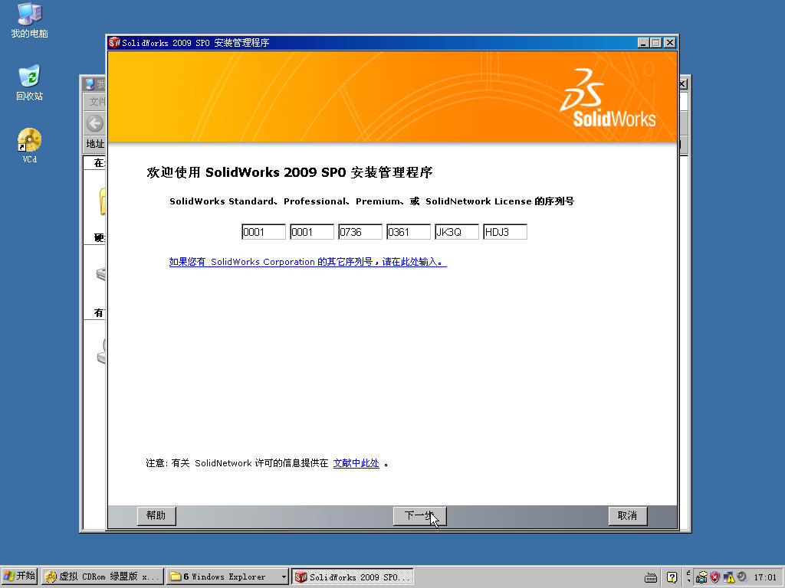Click Back arrow in Explorer window behind
This screenshot has height=588, width=785.
click(x=95, y=123)
